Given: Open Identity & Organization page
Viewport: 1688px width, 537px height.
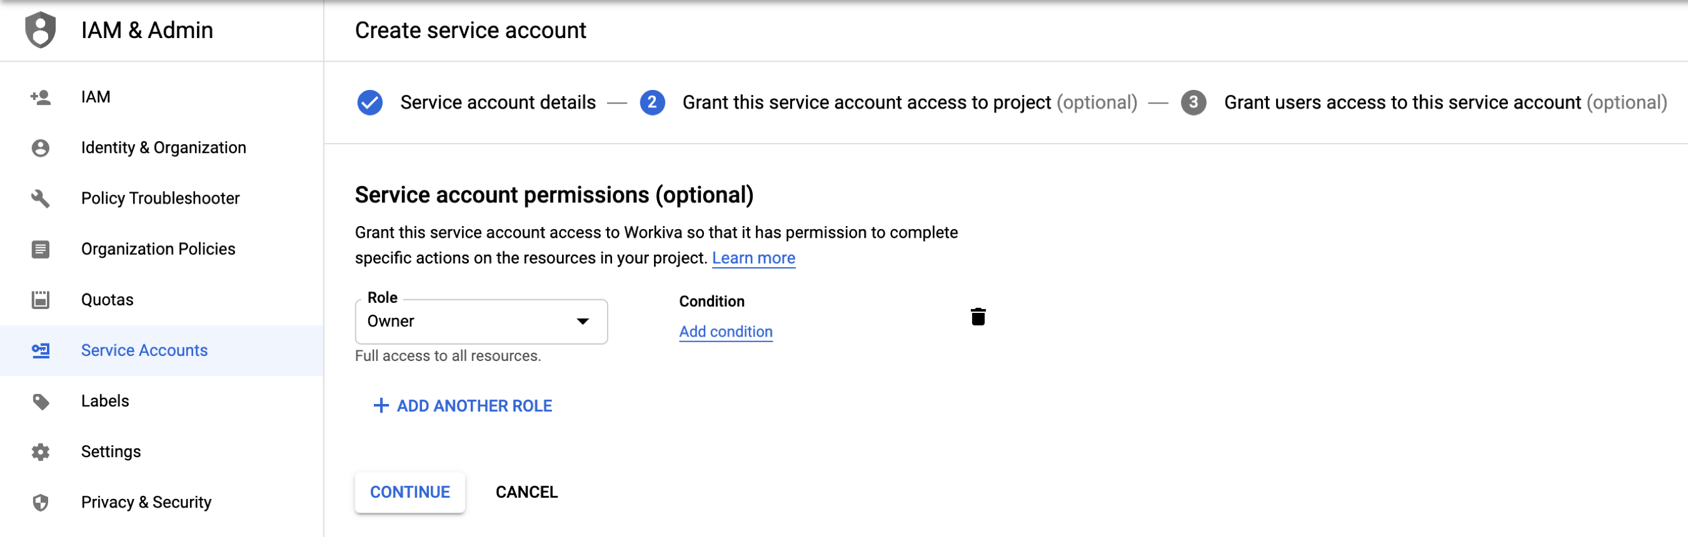Looking at the screenshot, I should (161, 148).
